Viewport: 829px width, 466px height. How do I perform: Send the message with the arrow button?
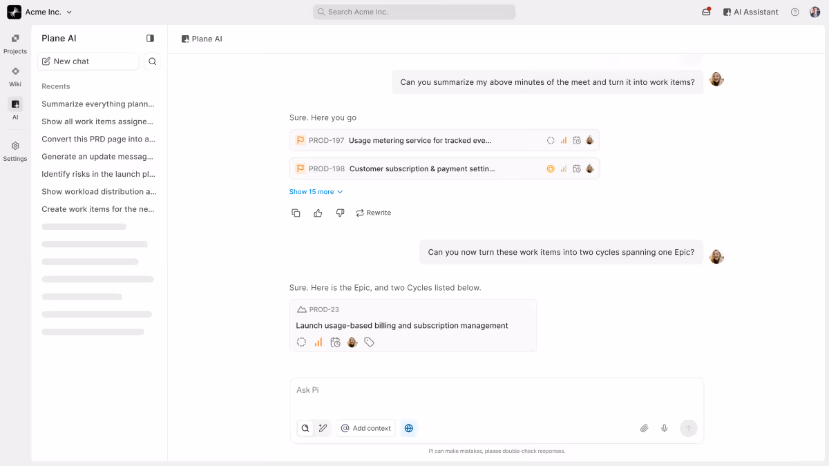pos(688,428)
